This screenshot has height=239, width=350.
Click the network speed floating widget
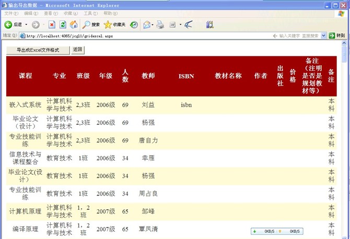point(277,231)
